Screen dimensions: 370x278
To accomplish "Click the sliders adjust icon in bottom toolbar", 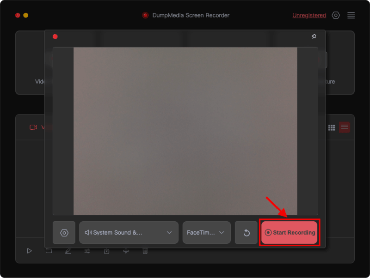I will click(87, 251).
